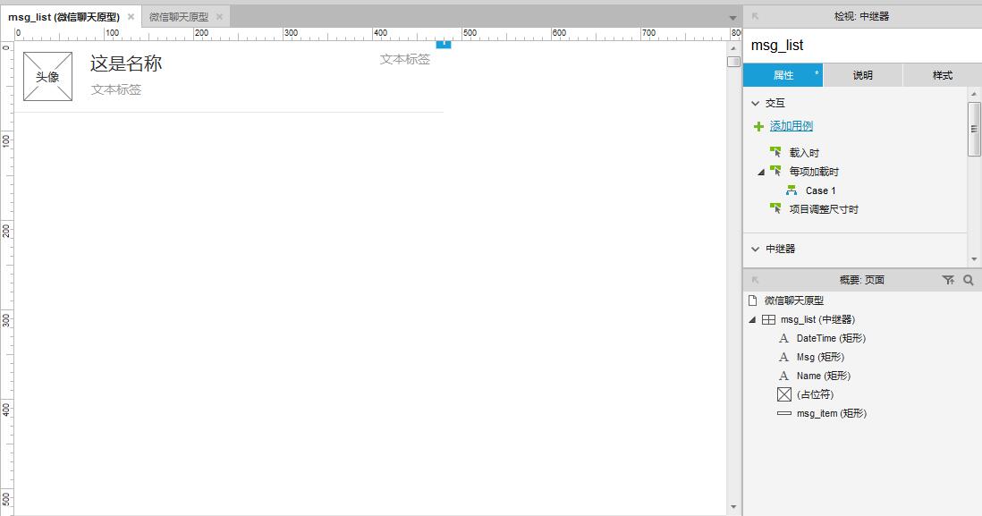Select the 这是名称 text on canvas
Viewport: 982px width, 516px height.
[126, 63]
